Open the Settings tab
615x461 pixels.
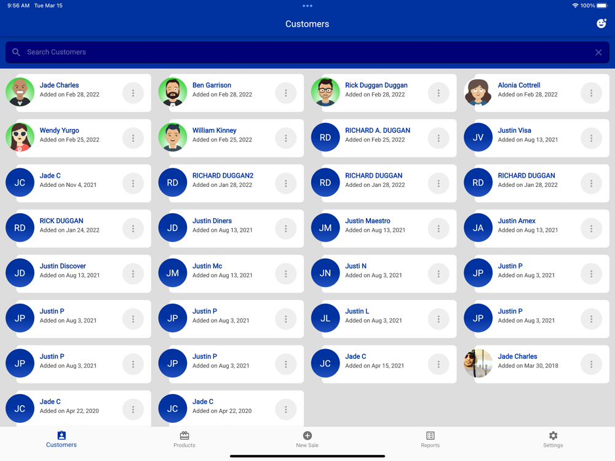click(553, 439)
